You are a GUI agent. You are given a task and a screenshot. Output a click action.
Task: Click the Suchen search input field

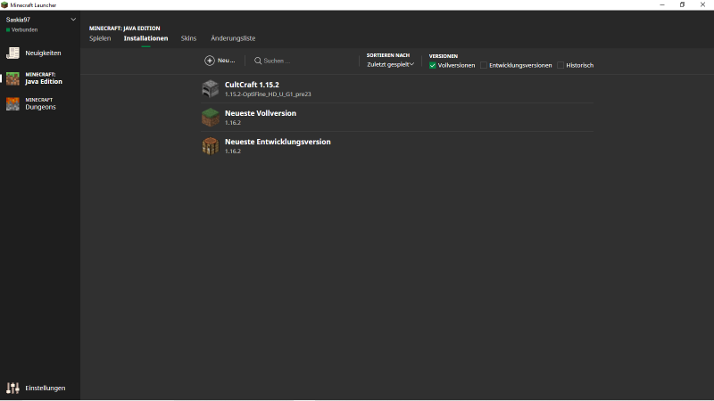(303, 61)
